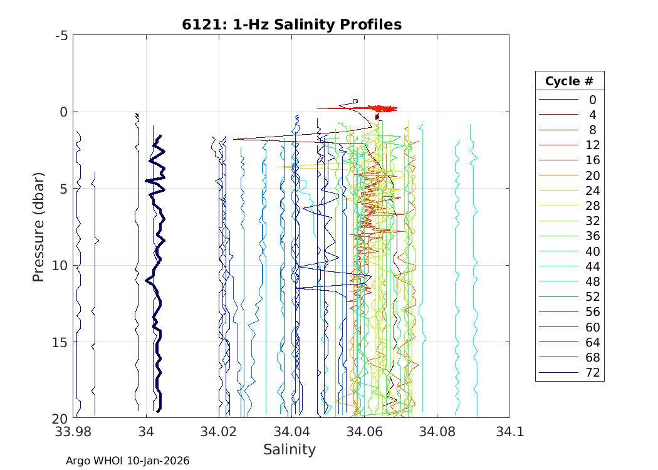Click the 'Salinity' x-axis label

[x=290, y=449]
